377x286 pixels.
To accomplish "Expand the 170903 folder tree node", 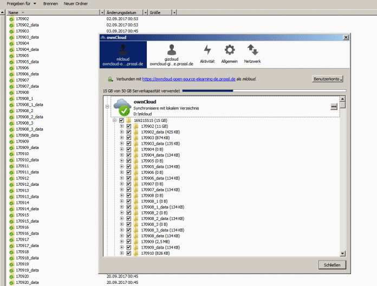I will point(122,138).
